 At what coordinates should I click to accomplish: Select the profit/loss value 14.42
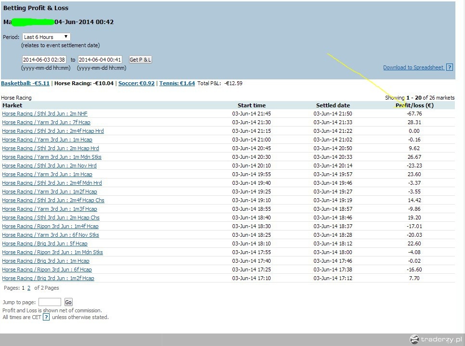click(414, 200)
